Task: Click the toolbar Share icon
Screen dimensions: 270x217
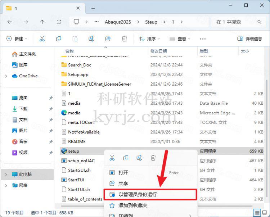Action: (x=108, y=39)
